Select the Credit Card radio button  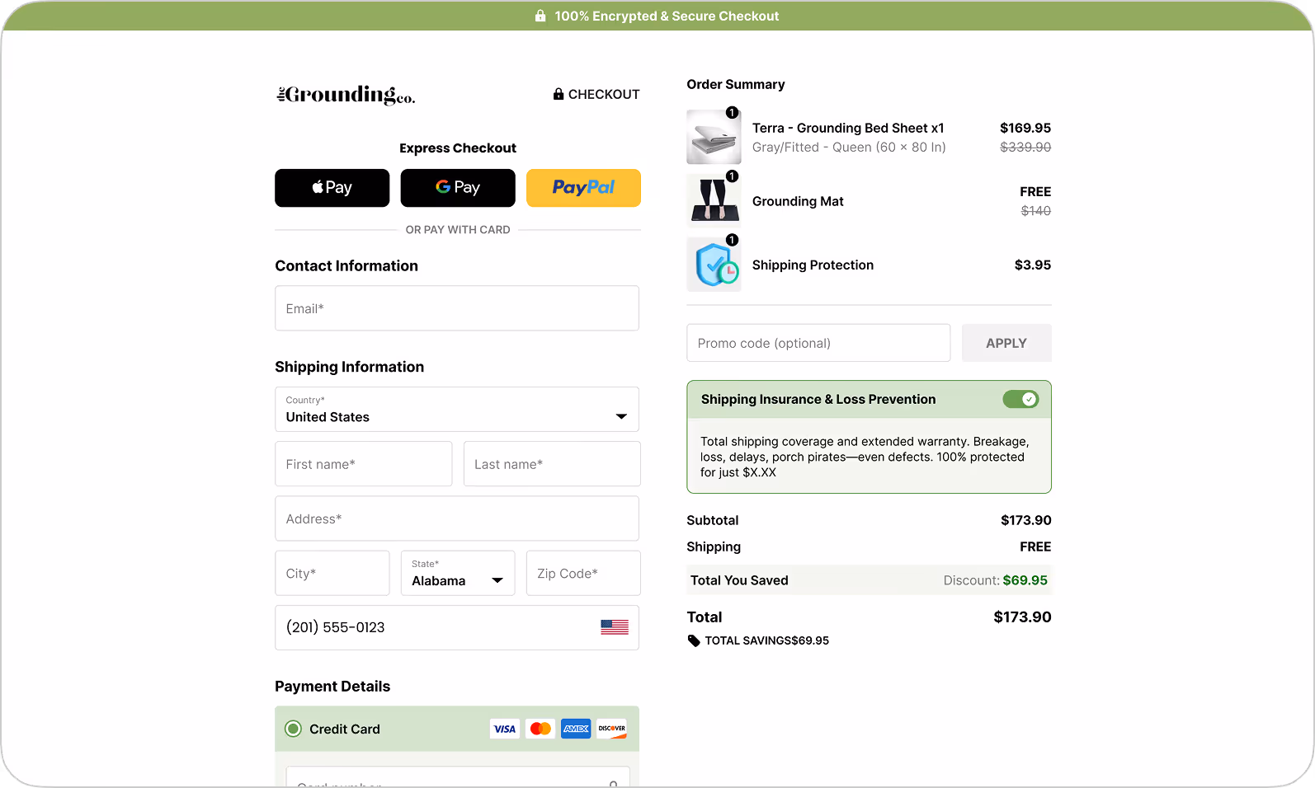tap(293, 729)
